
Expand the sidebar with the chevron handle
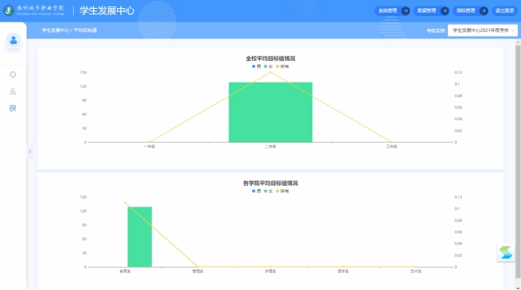30,151
